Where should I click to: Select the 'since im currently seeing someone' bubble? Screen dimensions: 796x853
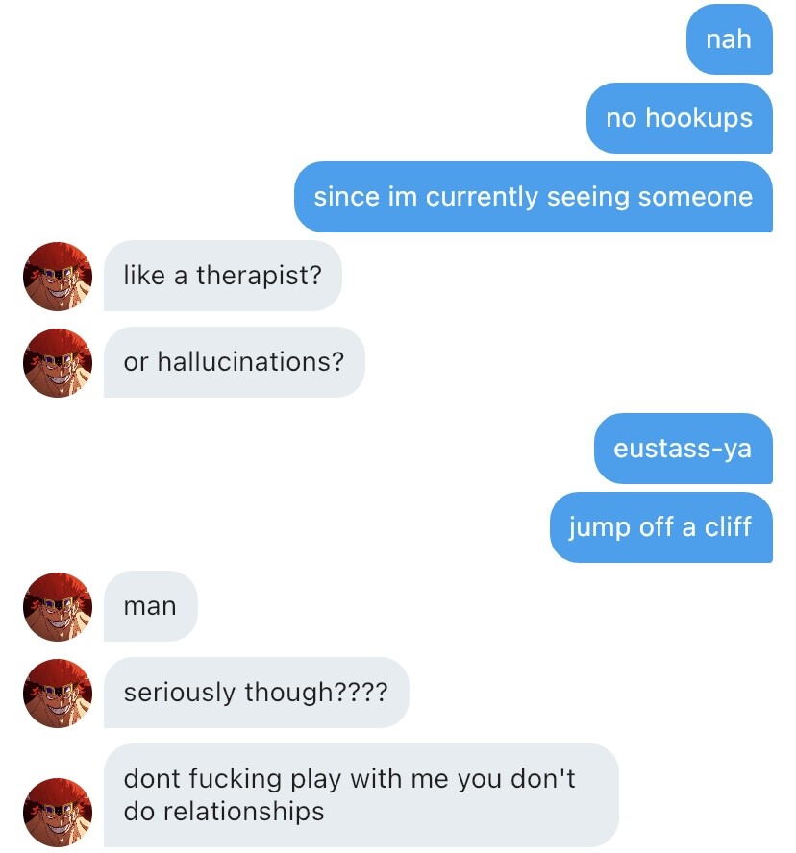(533, 197)
